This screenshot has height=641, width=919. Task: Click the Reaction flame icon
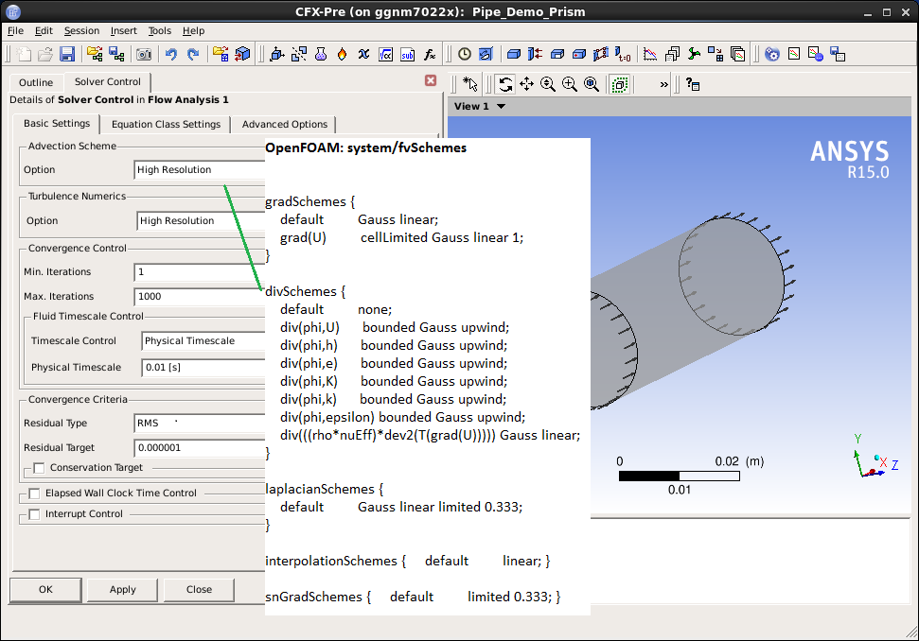343,55
